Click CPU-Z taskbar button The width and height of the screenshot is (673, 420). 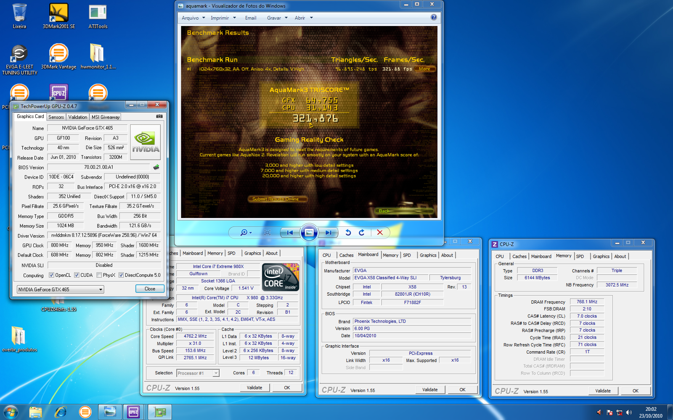pos(133,412)
